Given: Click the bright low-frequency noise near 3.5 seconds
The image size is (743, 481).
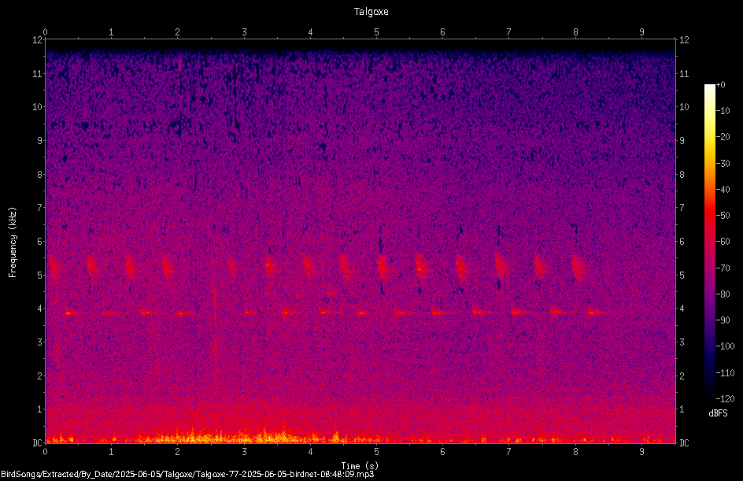Looking at the screenshot, I should click(x=275, y=435).
